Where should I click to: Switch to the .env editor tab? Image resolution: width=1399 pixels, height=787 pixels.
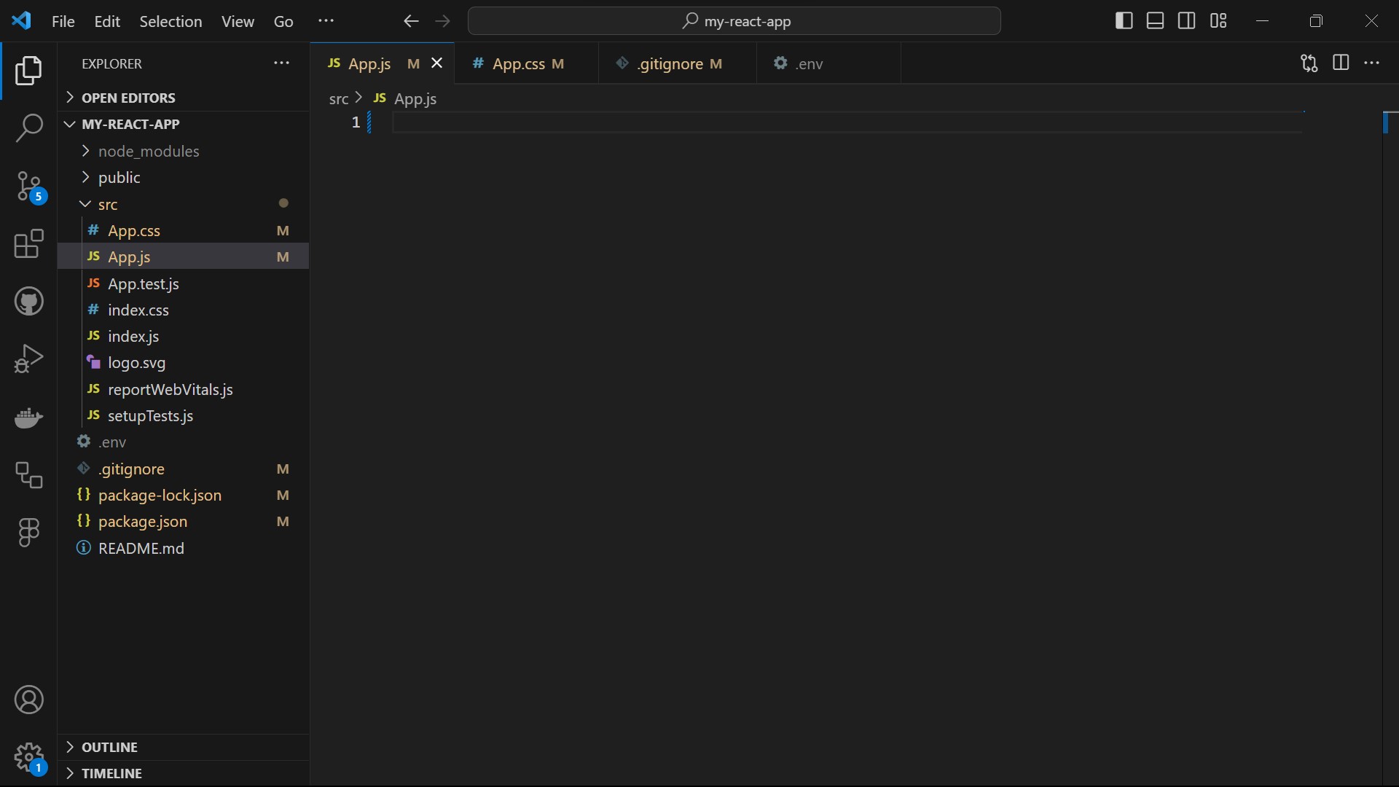[810, 64]
